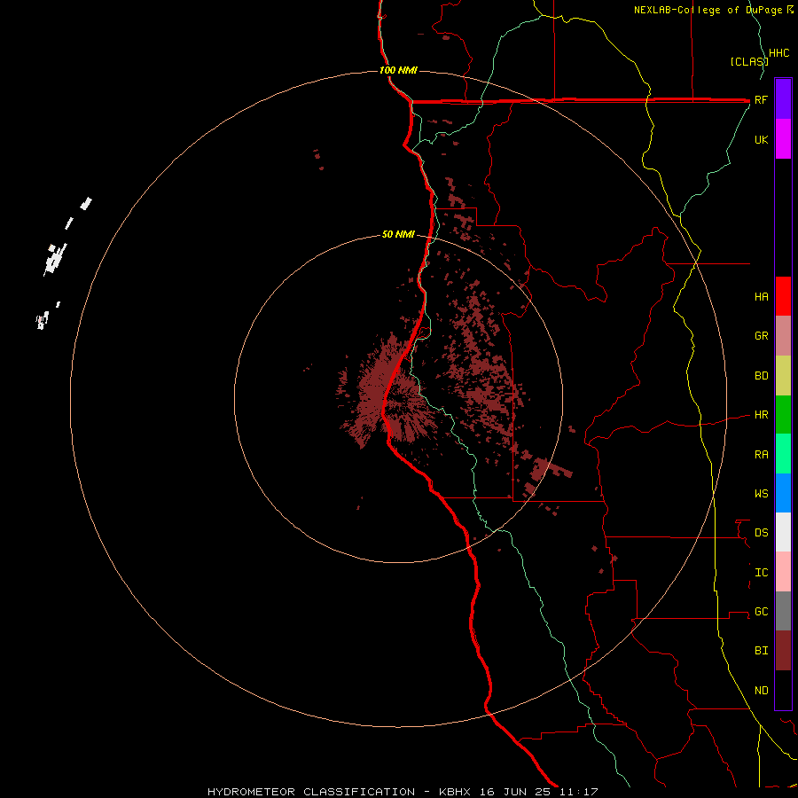Click the 'HHC' product label
The height and width of the screenshot is (798, 798).
coord(779,53)
